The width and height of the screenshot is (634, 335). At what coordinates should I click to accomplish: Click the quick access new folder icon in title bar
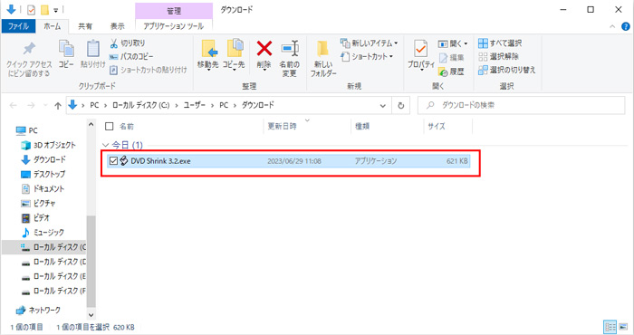point(45,10)
